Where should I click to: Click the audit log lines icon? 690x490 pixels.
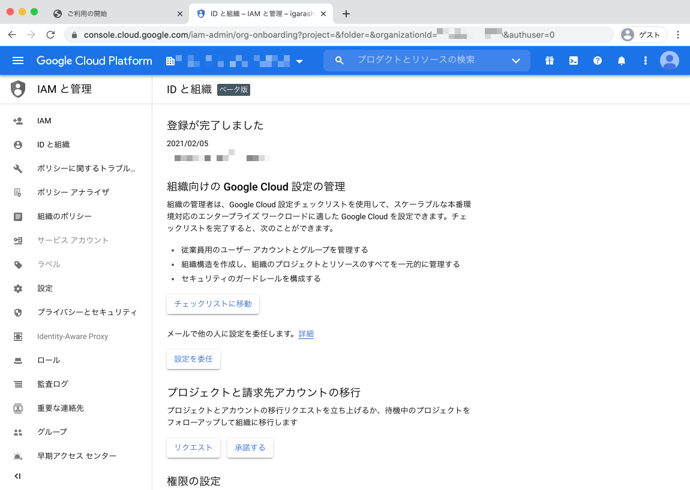point(18,385)
